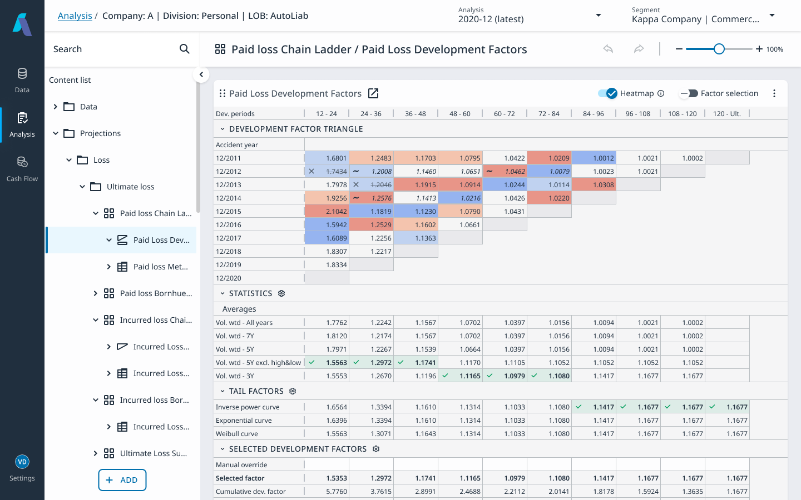Open the Cash Flow section
The image size is (801, 500).
click(22, 169)
